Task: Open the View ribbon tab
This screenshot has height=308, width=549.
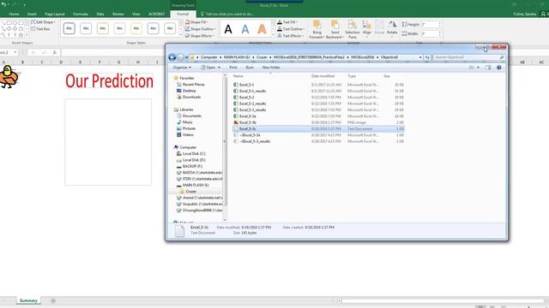Action: (x=136, y=14)
